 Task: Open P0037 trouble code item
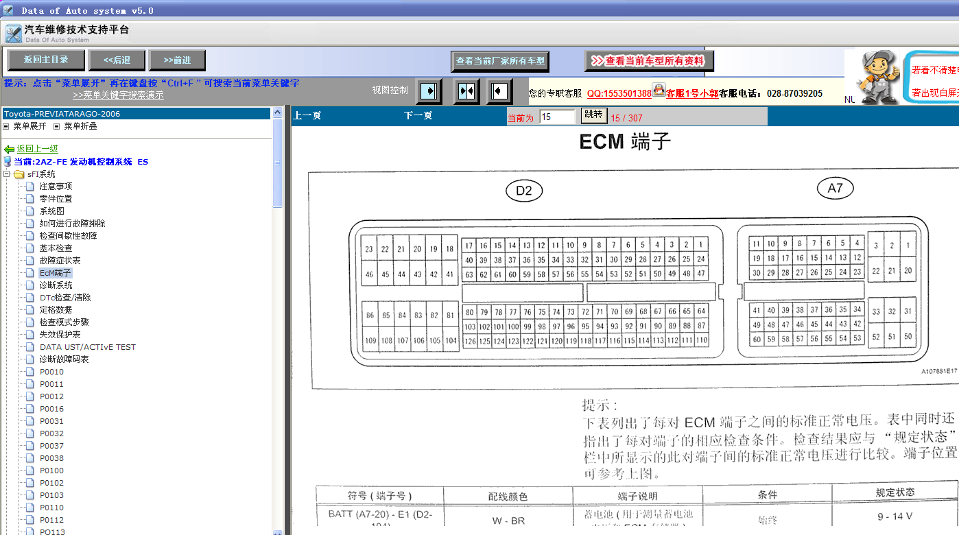[x=51, y=446]
